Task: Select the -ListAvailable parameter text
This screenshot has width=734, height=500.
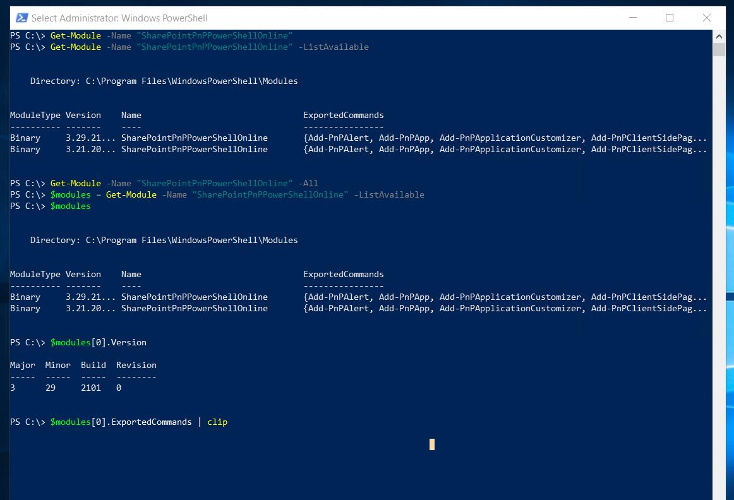Action: click(x=335, y=47)
